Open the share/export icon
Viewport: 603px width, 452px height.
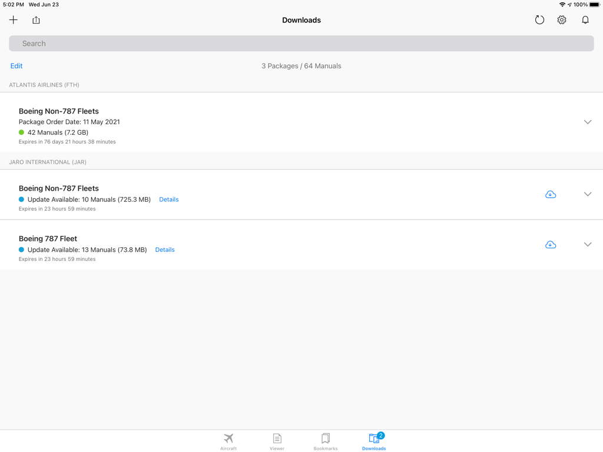point(36,20)
